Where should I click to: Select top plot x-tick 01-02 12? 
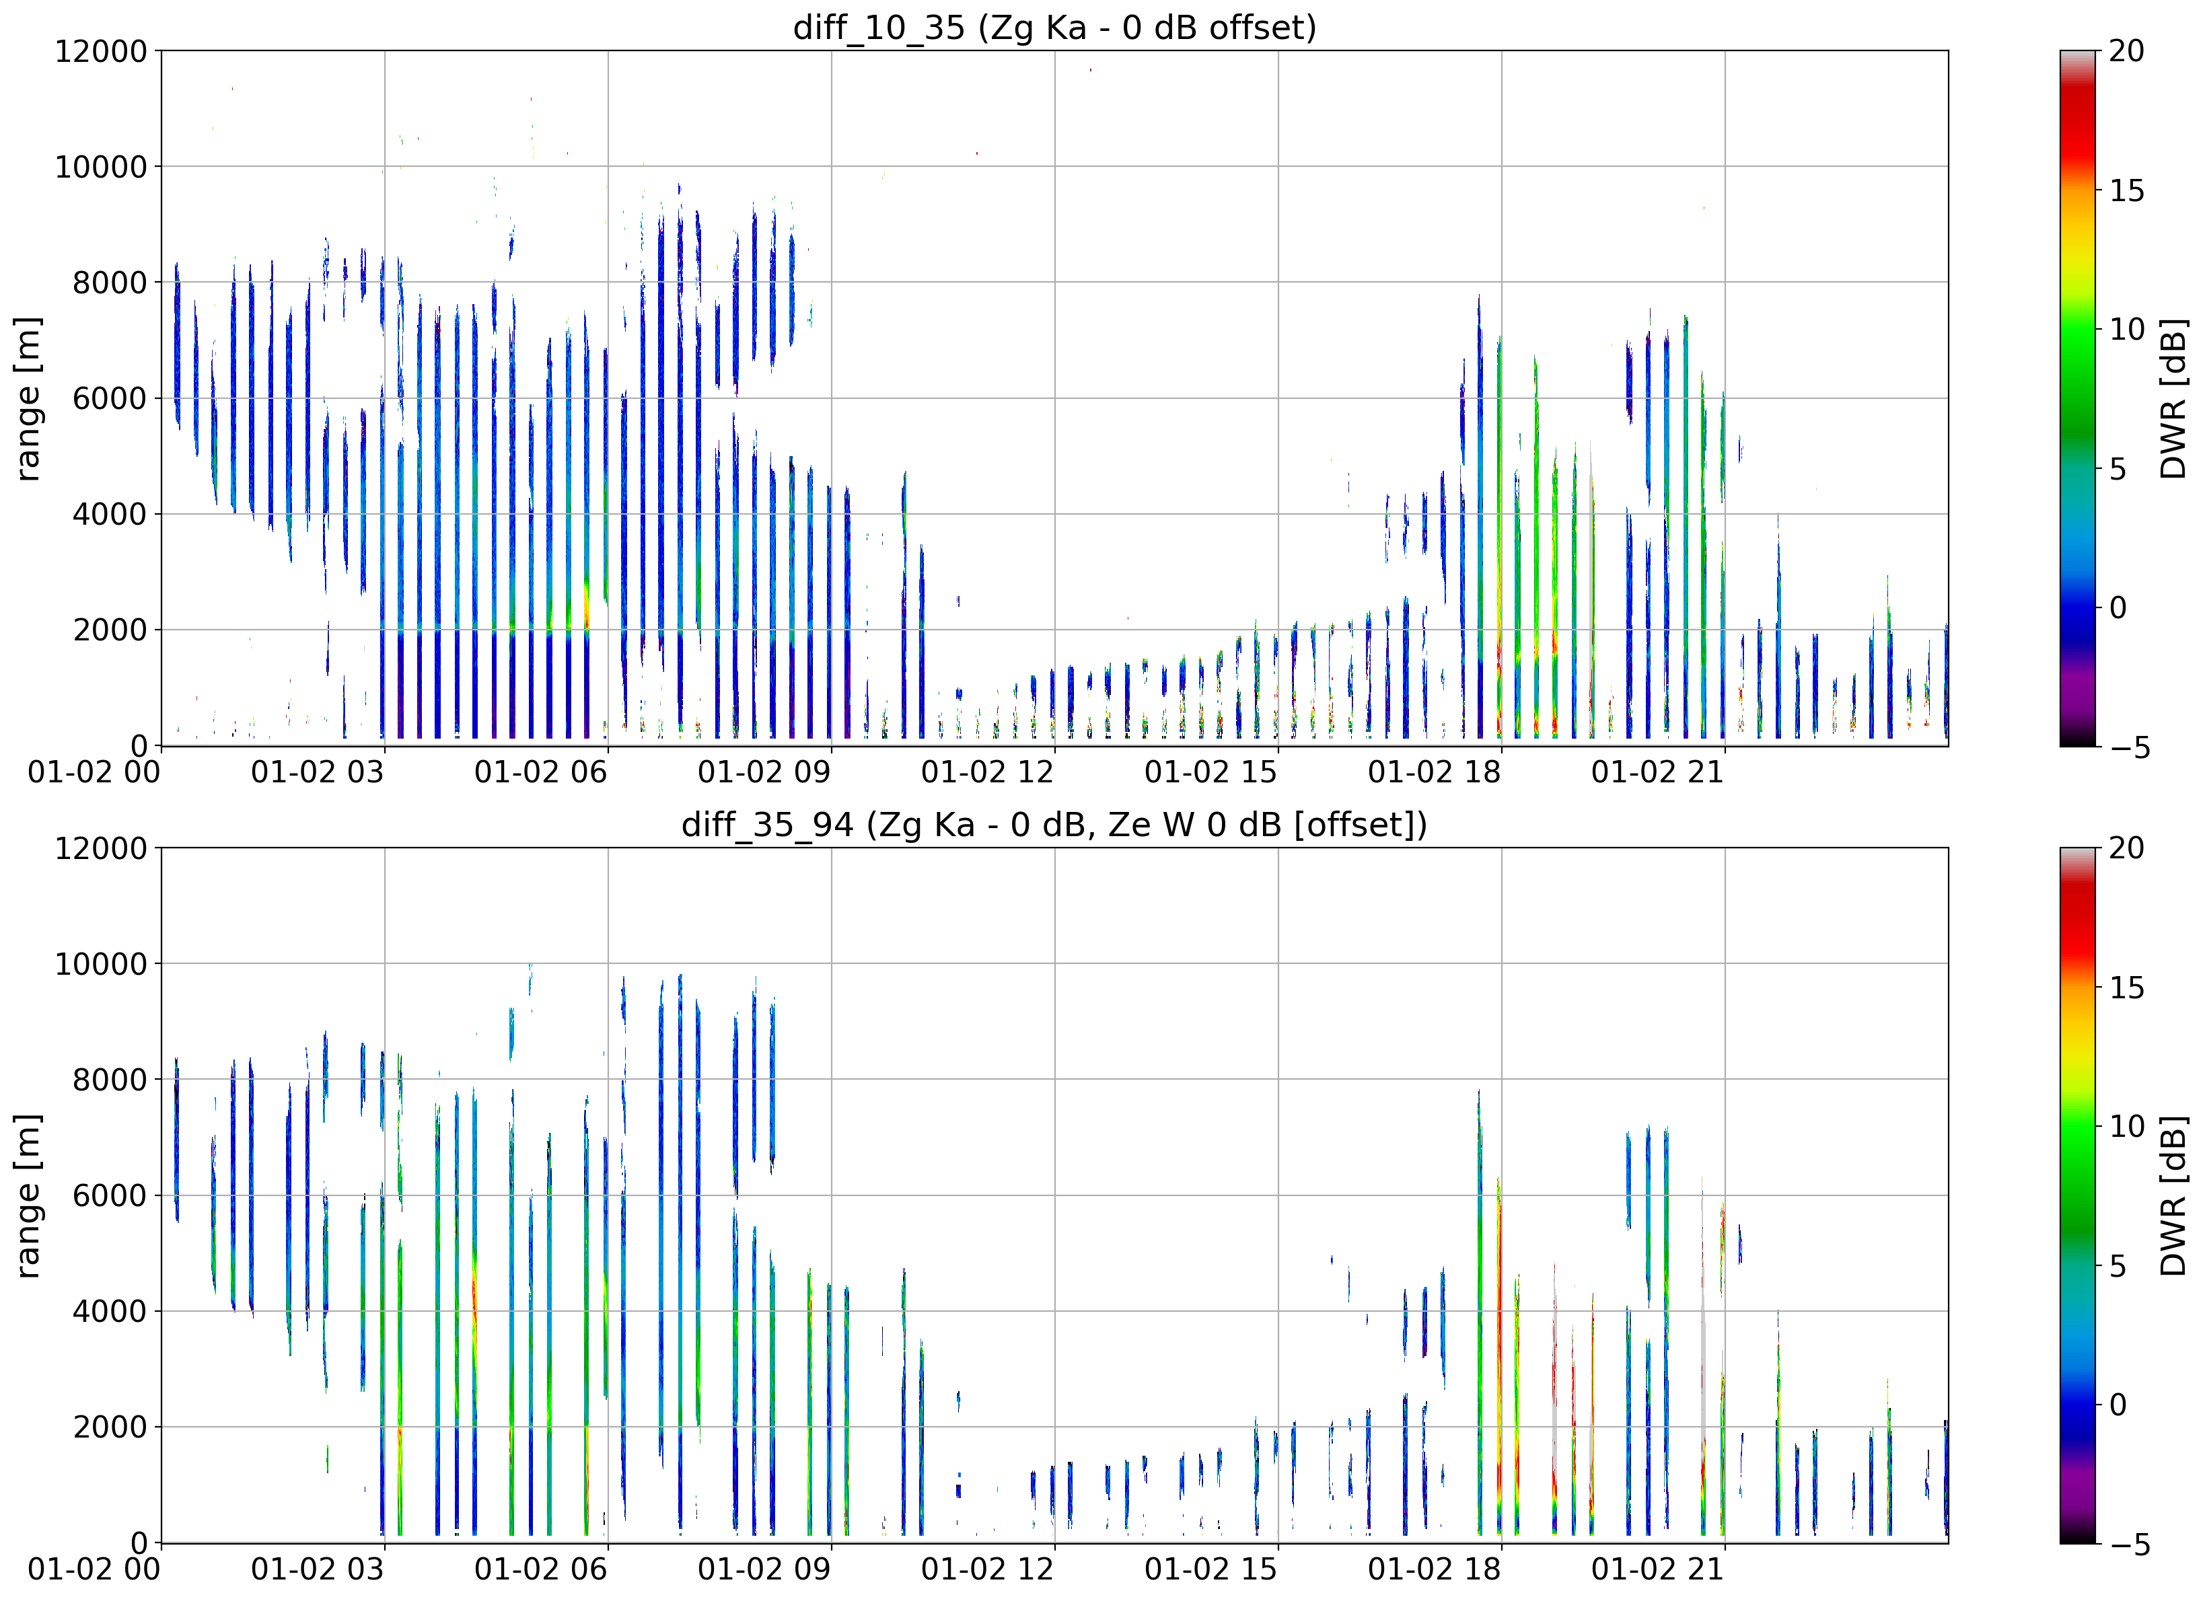tap(988, 772)
